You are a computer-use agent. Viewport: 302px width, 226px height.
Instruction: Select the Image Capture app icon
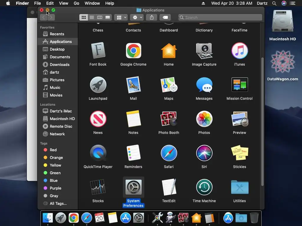click(204, 51)
